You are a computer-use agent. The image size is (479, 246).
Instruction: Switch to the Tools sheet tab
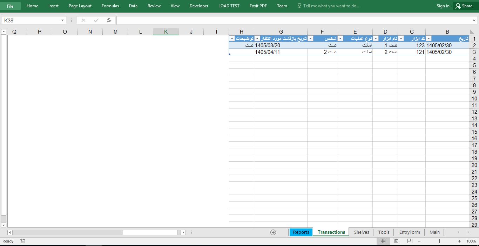coord(384,232)
